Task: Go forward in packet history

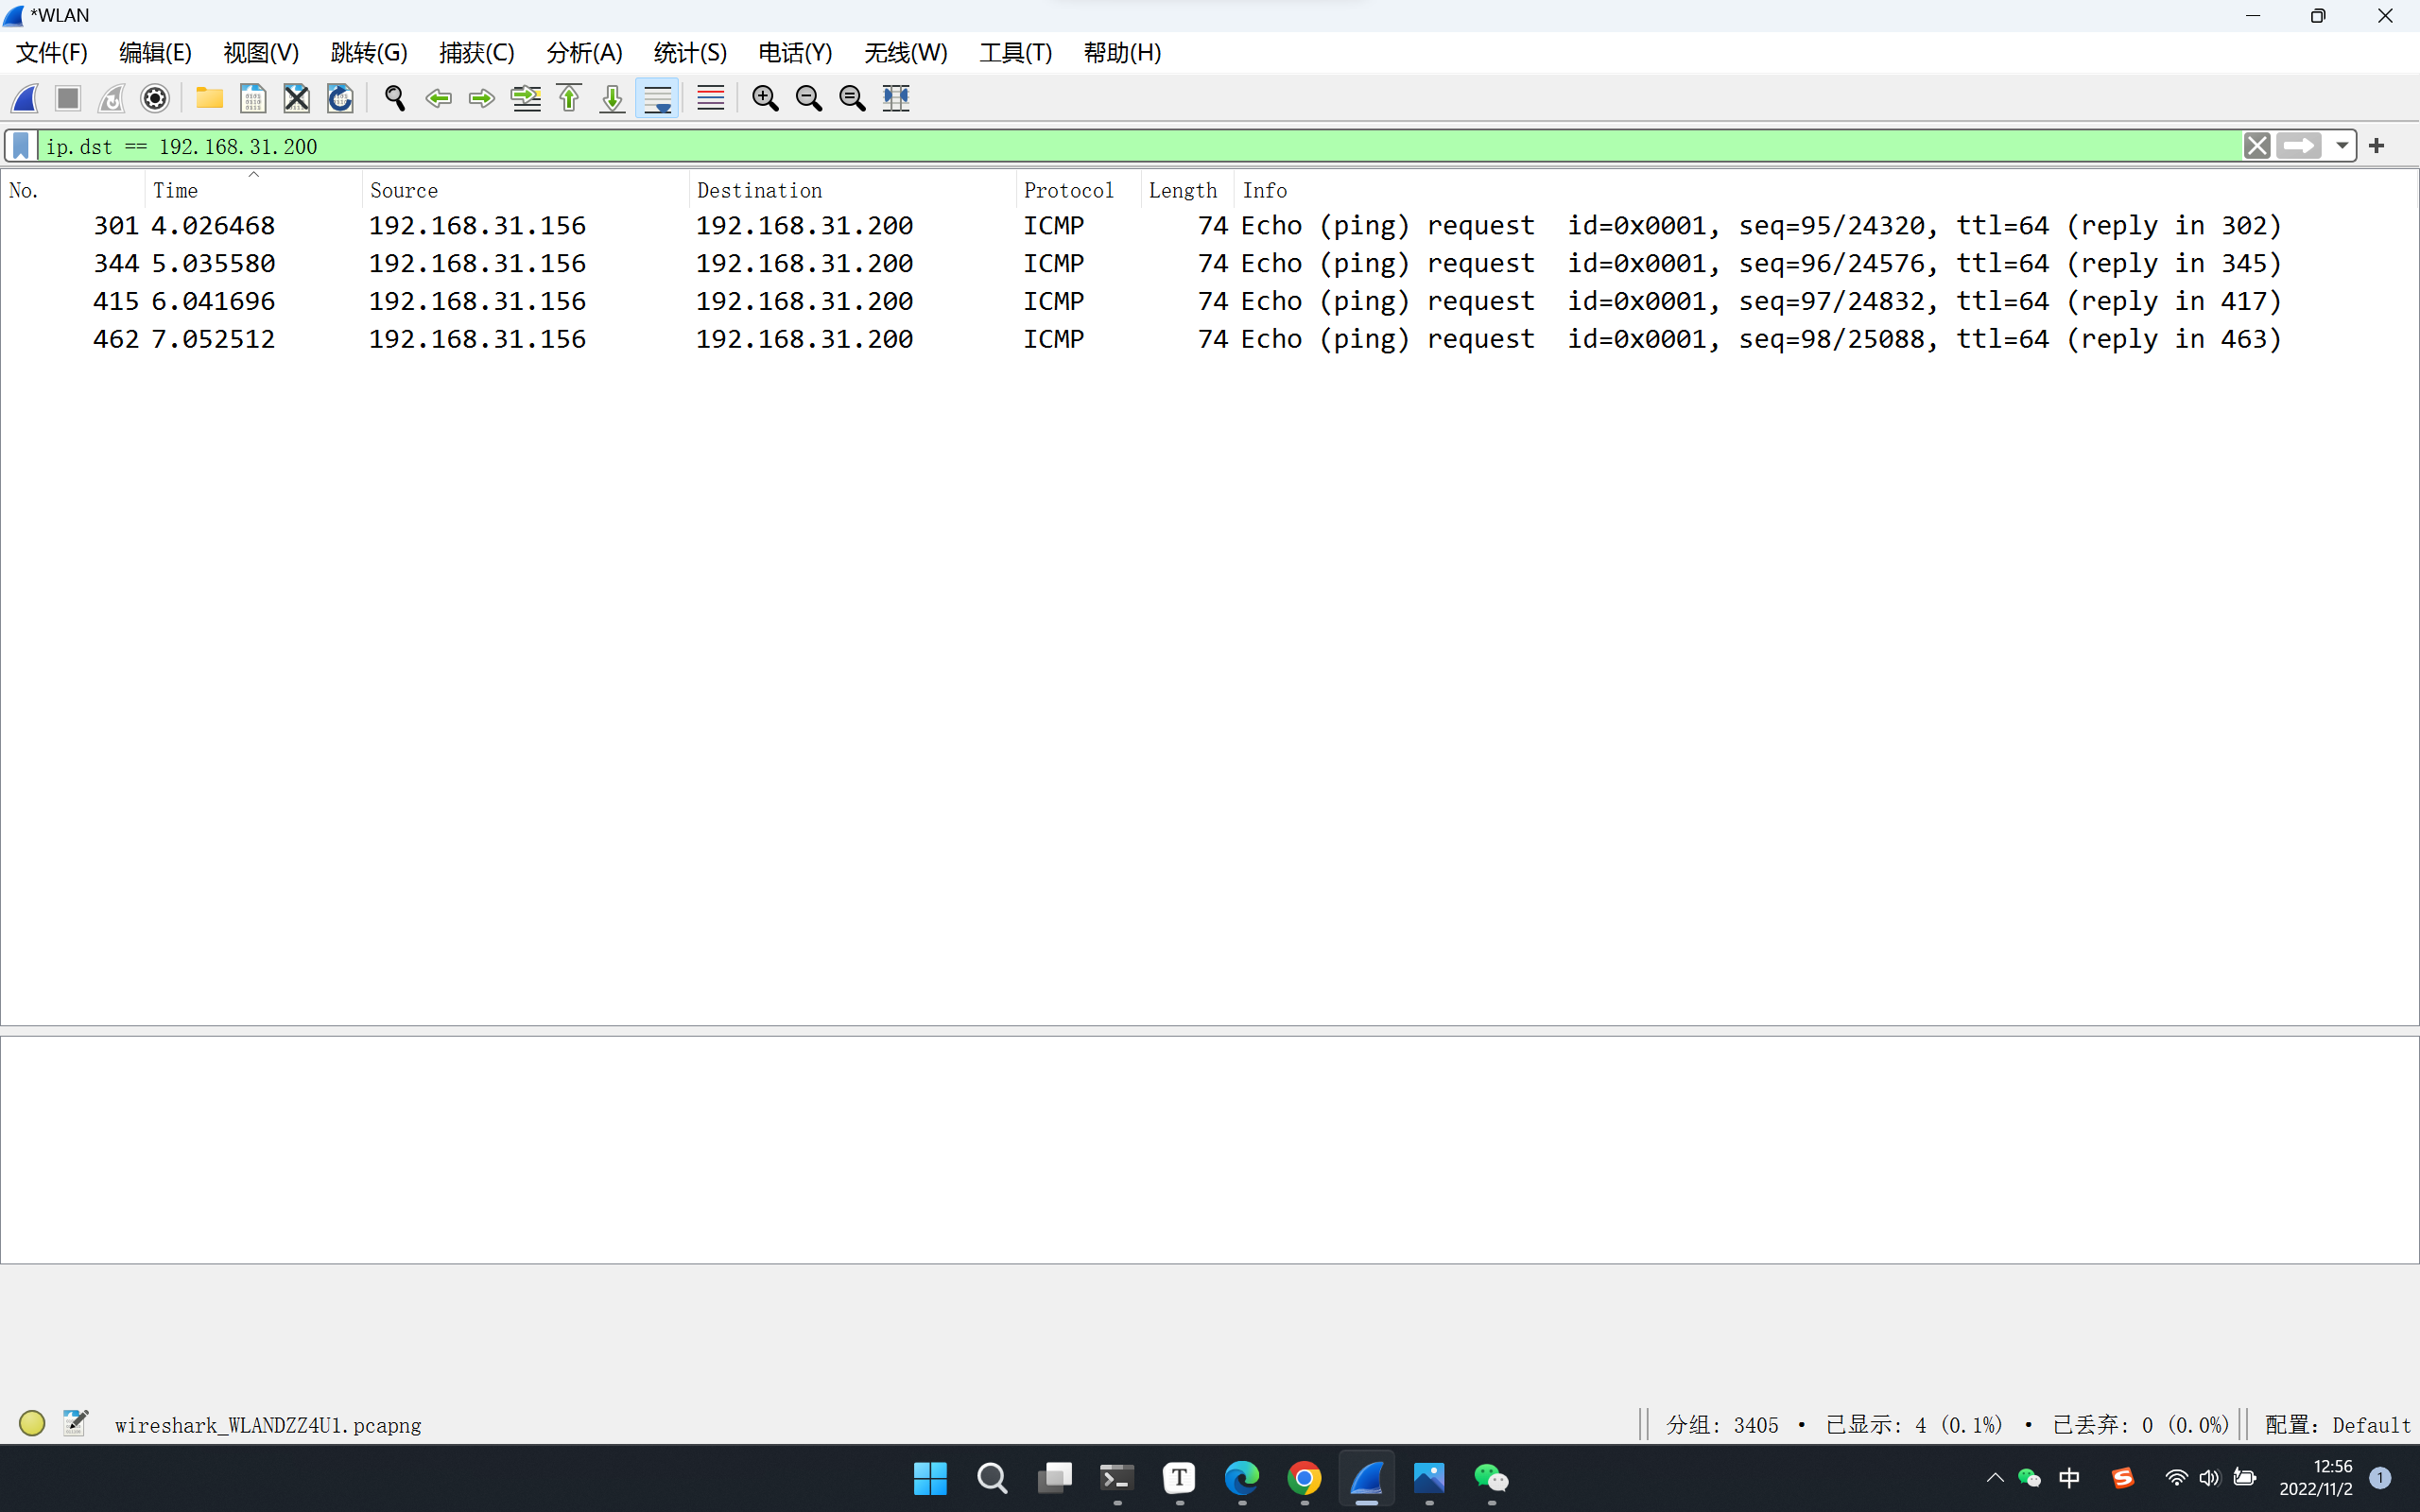Action: (x=481, y=98)
